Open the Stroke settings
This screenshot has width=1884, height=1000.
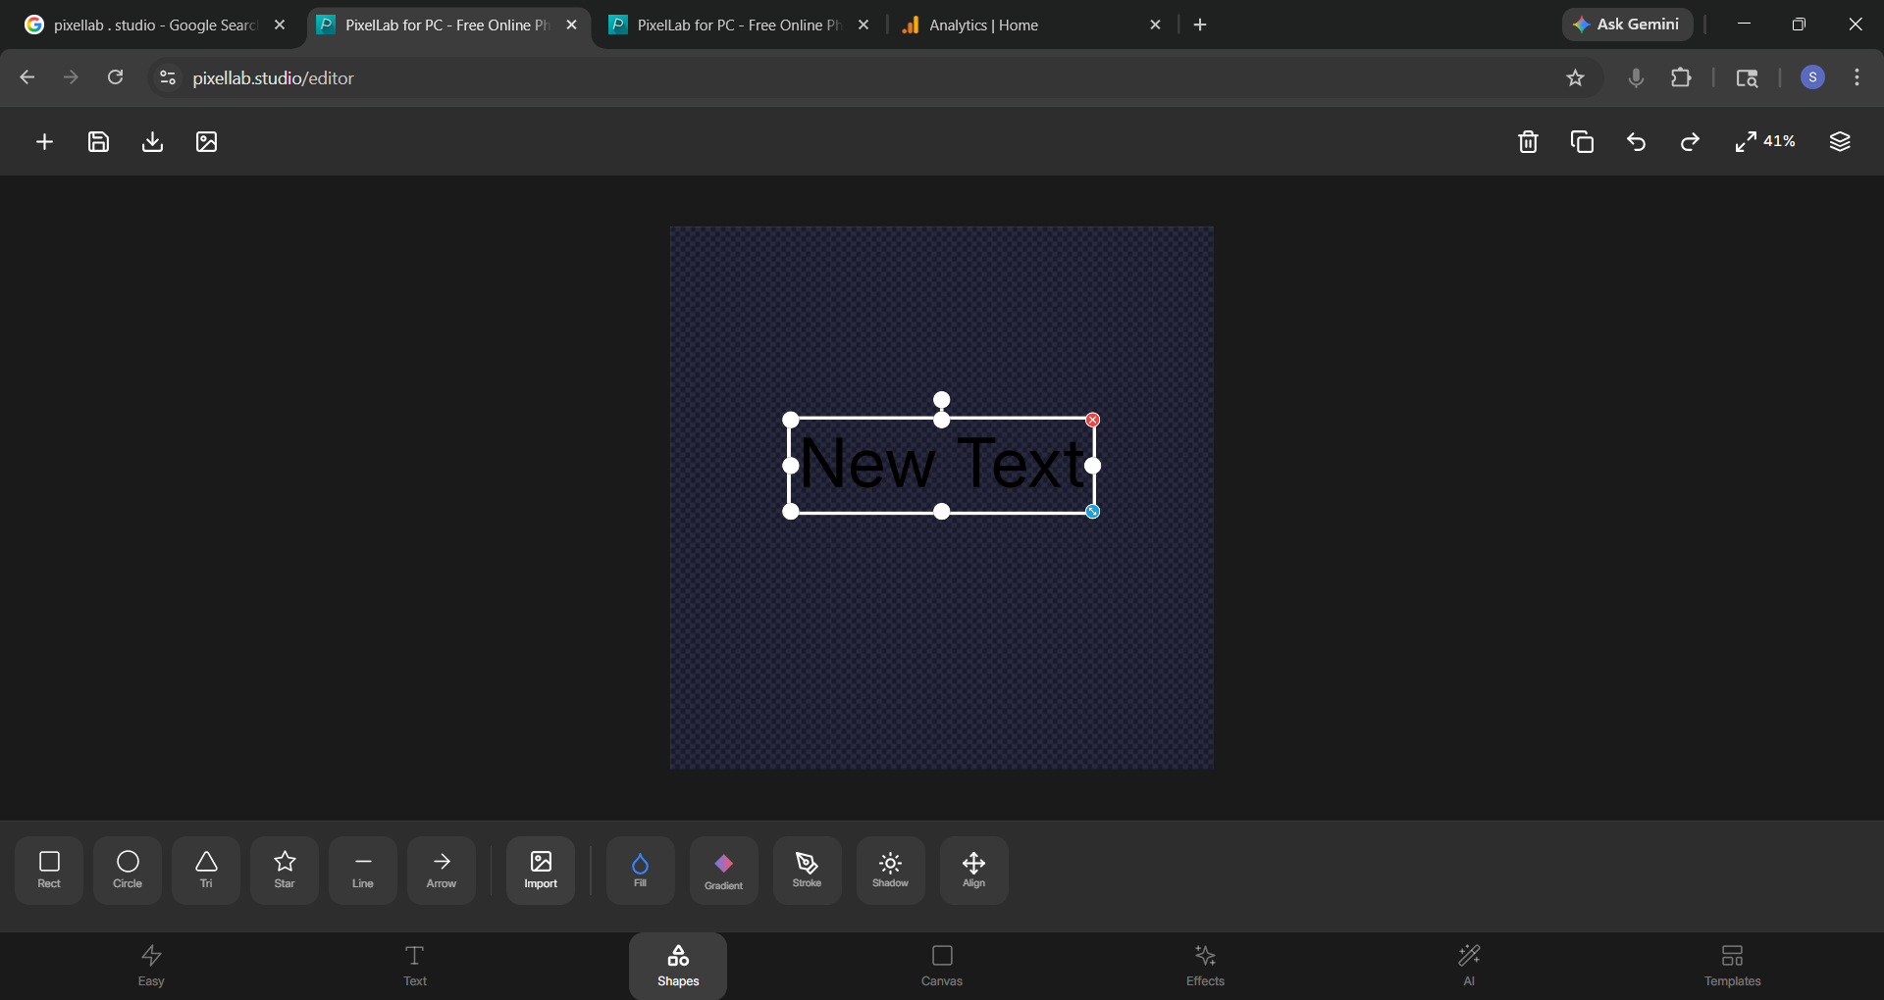click(807, 870)
